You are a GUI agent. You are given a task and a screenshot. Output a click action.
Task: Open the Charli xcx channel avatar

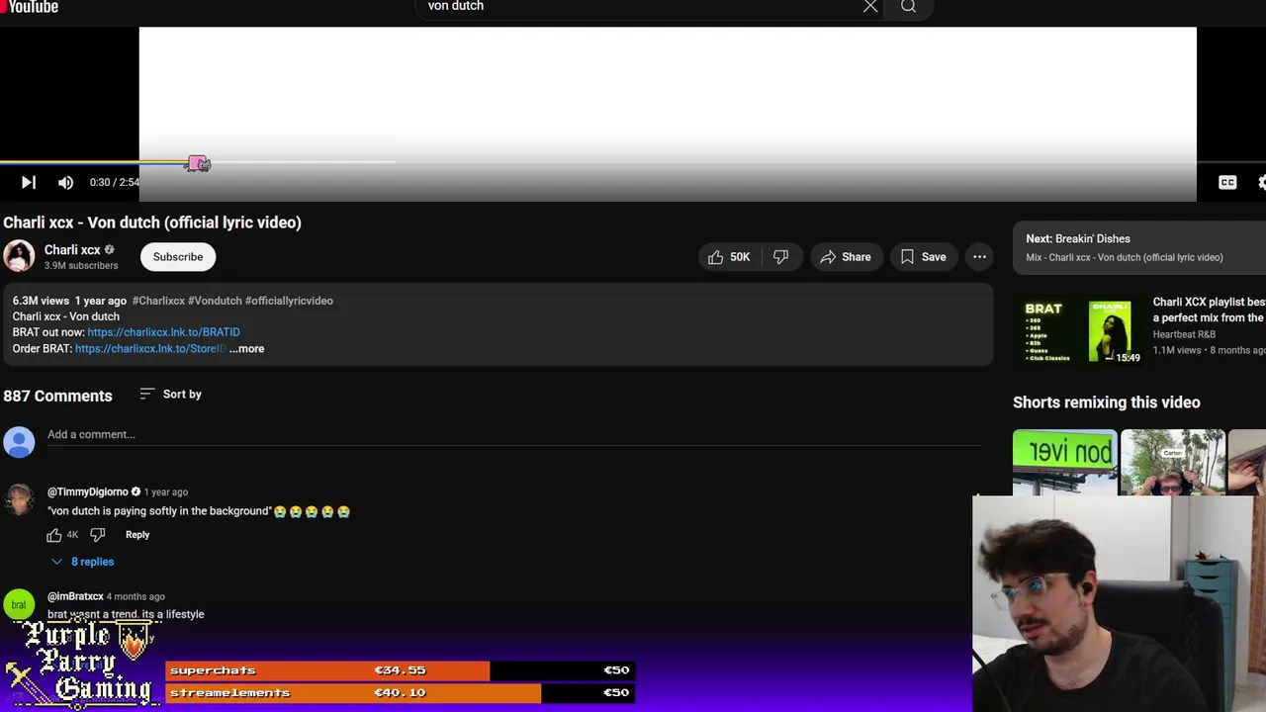tap(19, 256)
